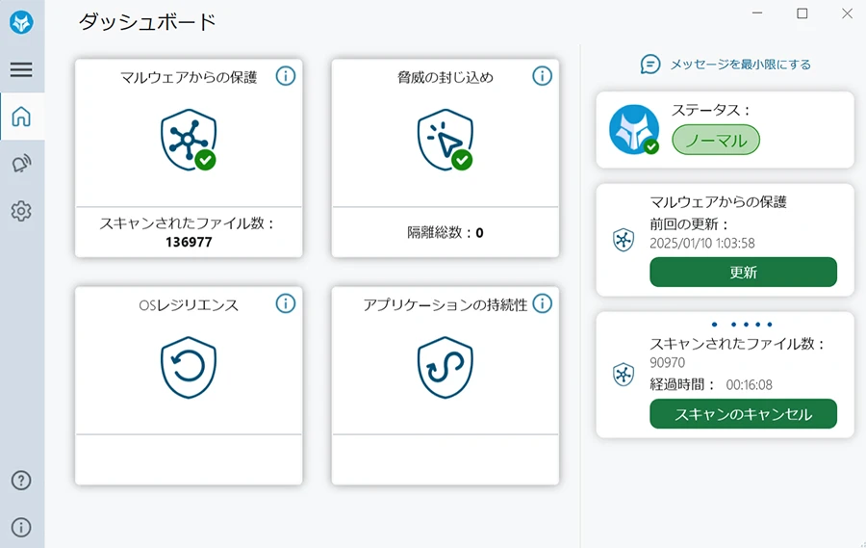
Task: Show info for アプリケーションの持続性 card
Action: 543,303
